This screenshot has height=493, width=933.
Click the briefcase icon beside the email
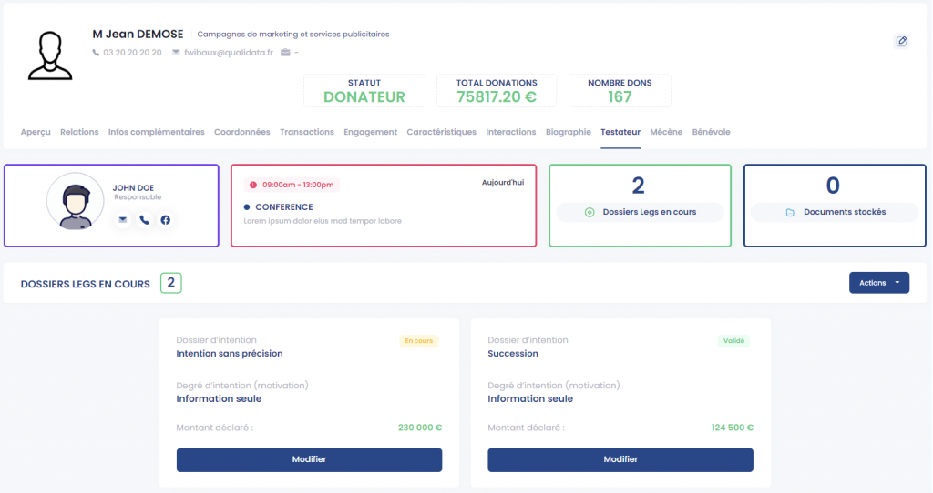point(285,52)
